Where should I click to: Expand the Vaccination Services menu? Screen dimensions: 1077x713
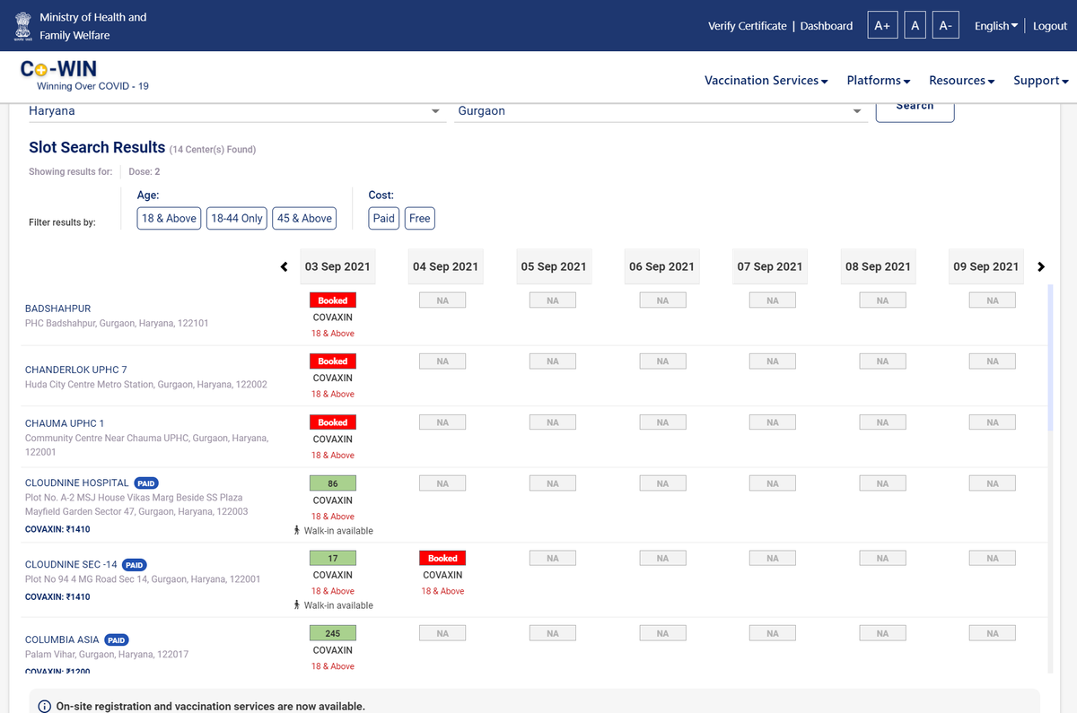pyautogui.click(x=766, y=81)
